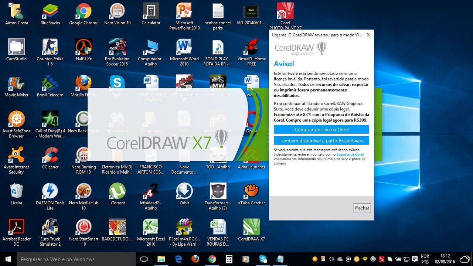Click the Fechar button in the warning dialog

(x=362, y=208)
